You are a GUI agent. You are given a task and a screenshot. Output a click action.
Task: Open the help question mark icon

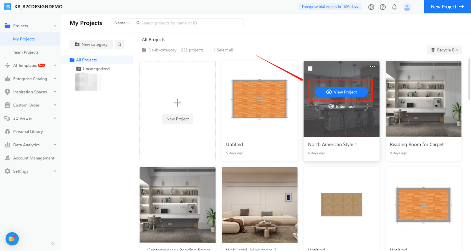coord(383,7)
